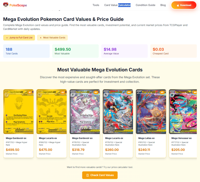Select the 188 Total Cards stat box

[x=26, y=51]
